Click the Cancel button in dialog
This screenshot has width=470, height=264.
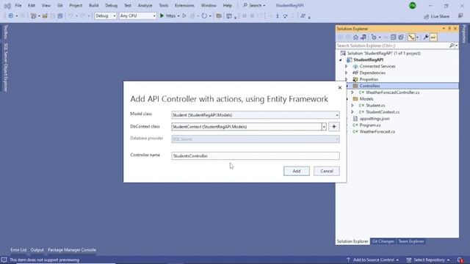tap(326, 171)
